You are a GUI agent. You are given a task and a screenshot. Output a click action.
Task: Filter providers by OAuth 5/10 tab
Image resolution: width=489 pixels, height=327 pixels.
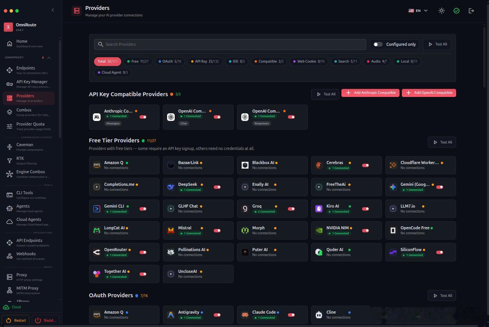[169, 61]
